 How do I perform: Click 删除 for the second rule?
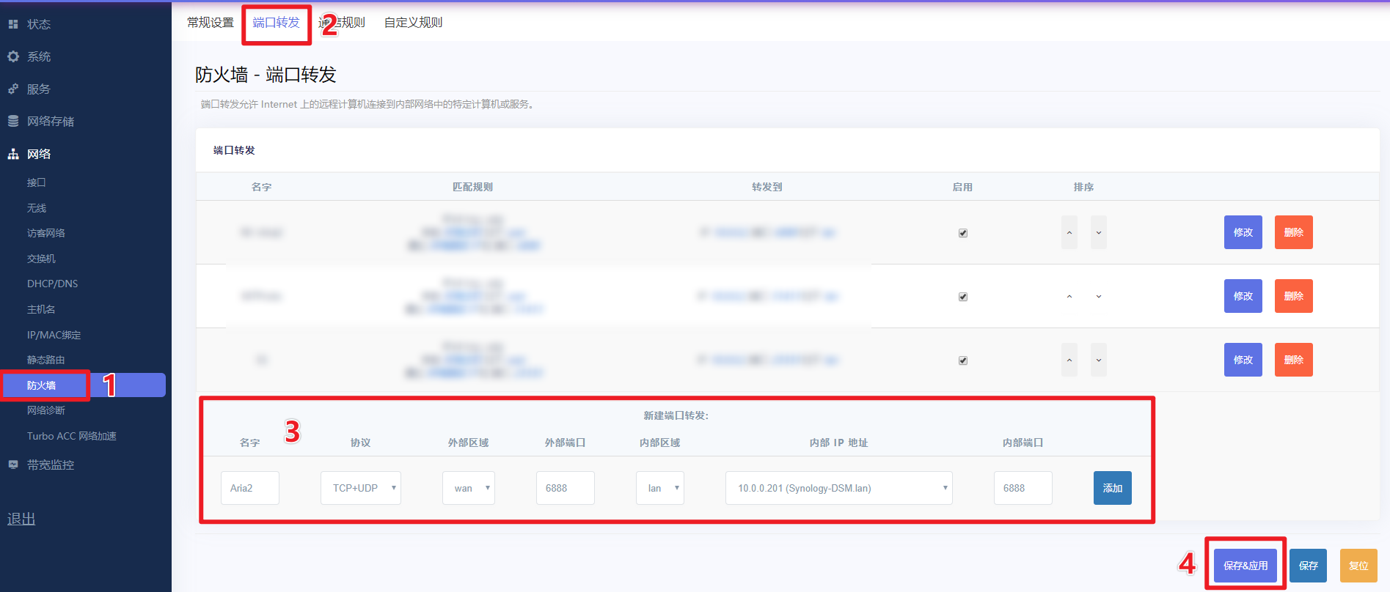(1294, 296)
